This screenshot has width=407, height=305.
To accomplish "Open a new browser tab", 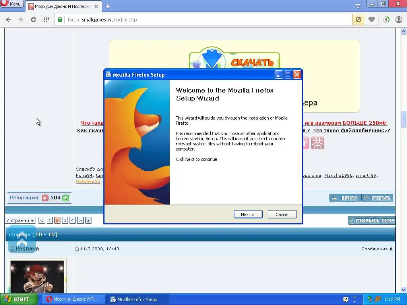I will click(108, 6).
